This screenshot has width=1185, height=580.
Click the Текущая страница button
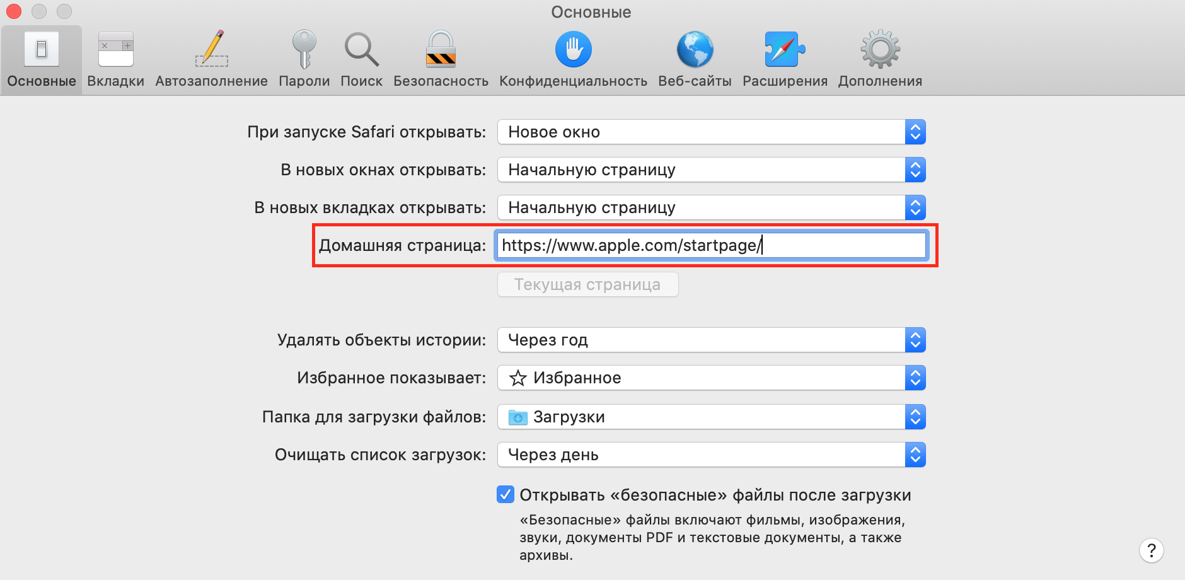(x=587, y=284)
